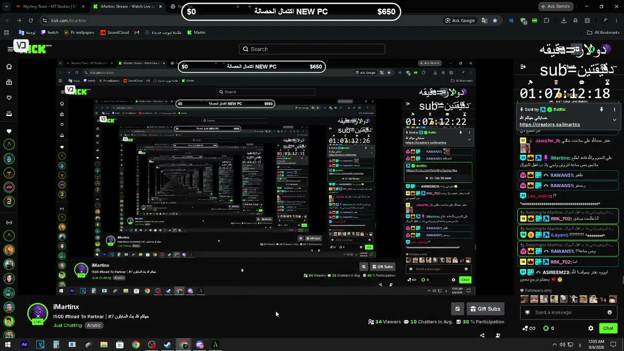Open All Bookmarks folder
Image resolution: width=624 pixels, height=351 pixels.
(603, 33)
